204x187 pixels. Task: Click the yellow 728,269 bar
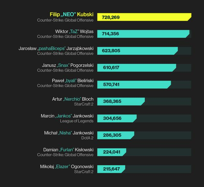pos(144,17)
